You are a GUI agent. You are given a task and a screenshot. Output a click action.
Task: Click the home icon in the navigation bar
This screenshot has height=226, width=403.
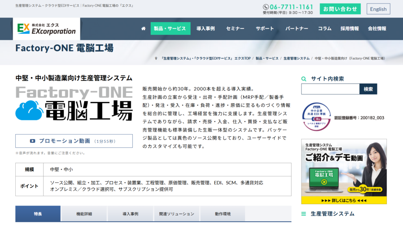tap(143, 28)
